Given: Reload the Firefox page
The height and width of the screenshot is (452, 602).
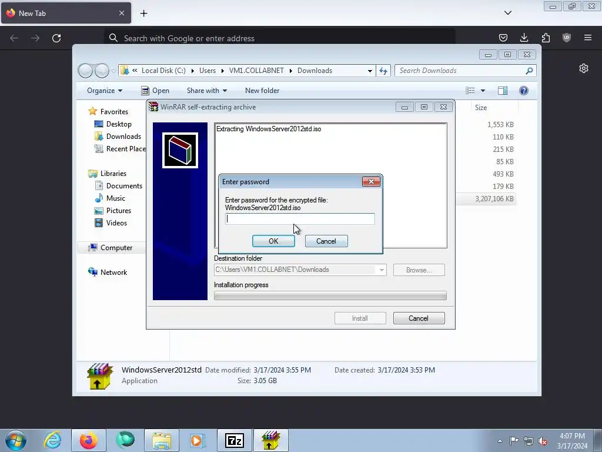Looking at the screenshot, I should pyautogui.click(x=56, y=38).
